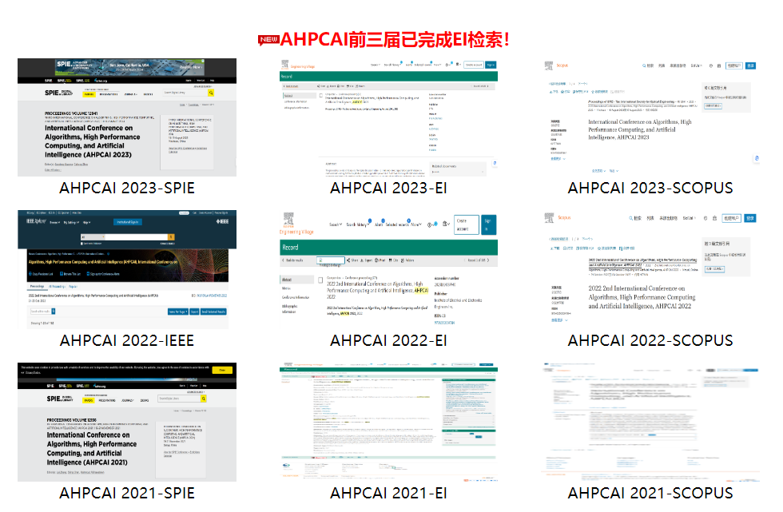Image resolution: width=783 pixels, height=512 pixels.
Task: Tick the record checkbox in the 2022-EI page
Action: point(320,280)
